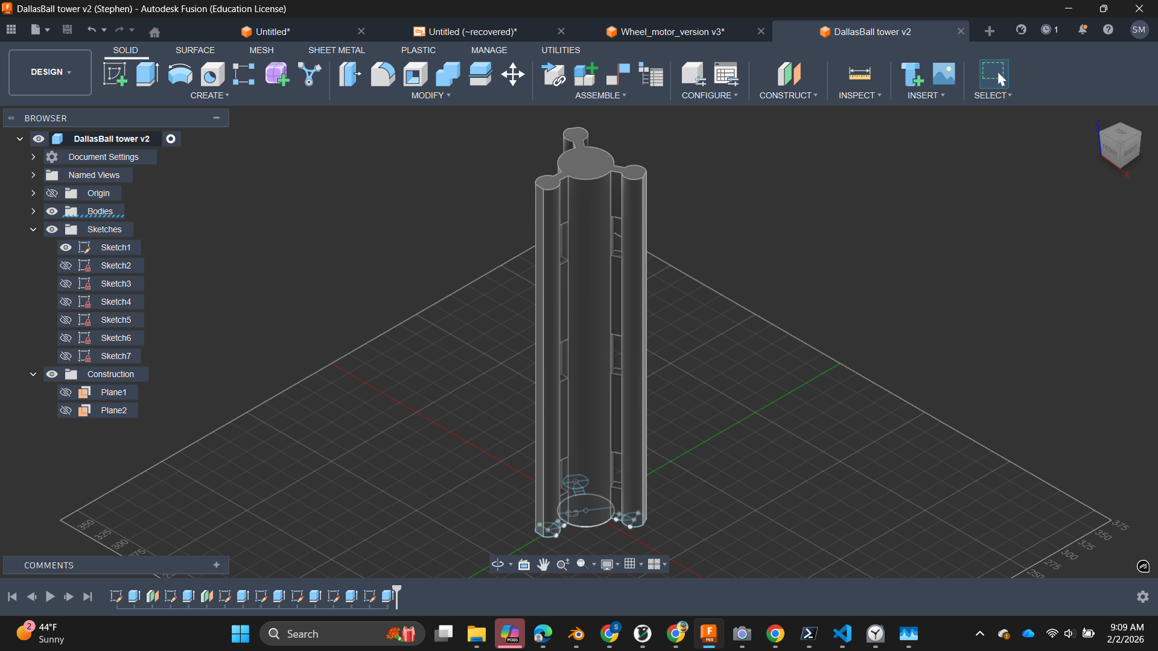
Task: Show Sketch7 using its eye icon
Action: 66,356
